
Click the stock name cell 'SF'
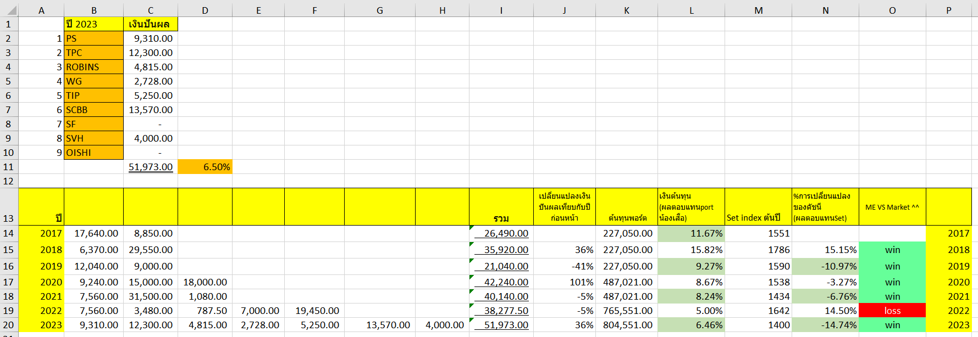click(x=93, y=124)
